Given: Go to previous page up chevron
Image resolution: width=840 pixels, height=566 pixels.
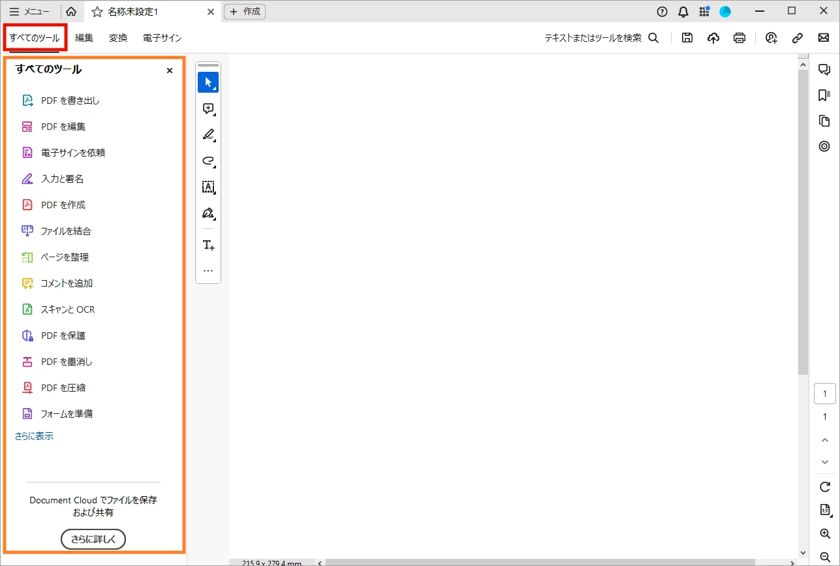Looking at the screenshot, I should coord(824,440).
